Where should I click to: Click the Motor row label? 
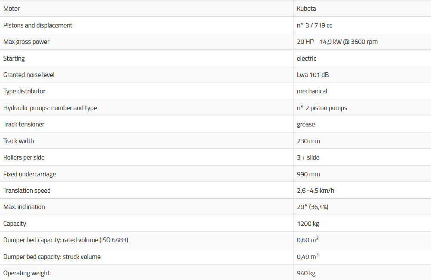coord(12,9)
